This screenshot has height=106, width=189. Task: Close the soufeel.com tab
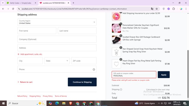[68, 3]
